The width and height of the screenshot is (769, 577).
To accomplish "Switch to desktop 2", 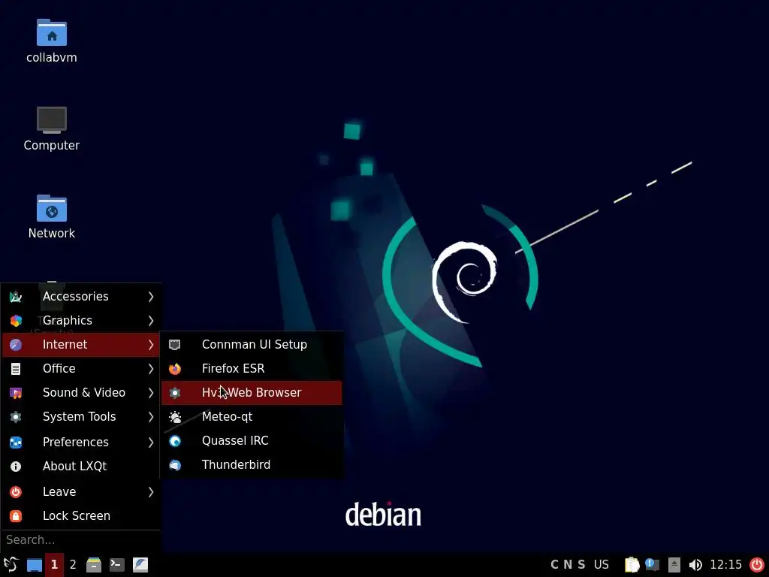I will [73, 565].
